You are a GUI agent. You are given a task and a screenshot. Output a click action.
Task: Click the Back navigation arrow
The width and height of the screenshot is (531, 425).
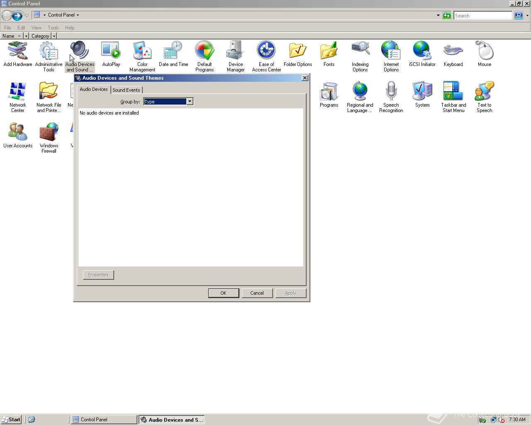(x=7, y=16)
